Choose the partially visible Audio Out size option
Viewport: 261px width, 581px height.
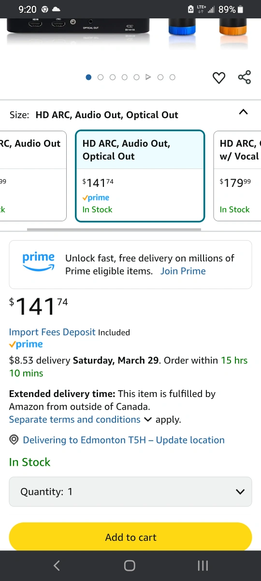coord(33,176)
